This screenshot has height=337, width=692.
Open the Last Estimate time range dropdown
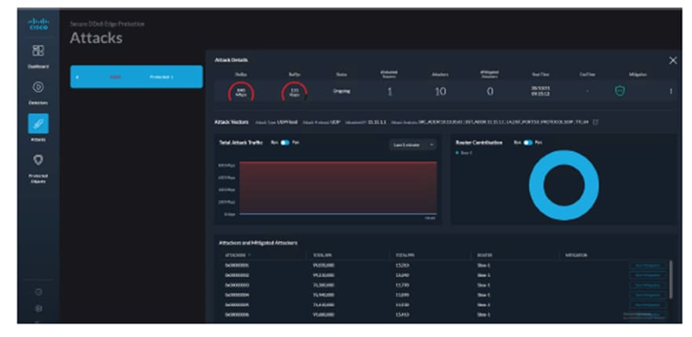click(414, 145)
